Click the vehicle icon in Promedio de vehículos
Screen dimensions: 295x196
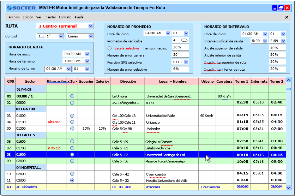pyautogui.click(x=184, y=40)
